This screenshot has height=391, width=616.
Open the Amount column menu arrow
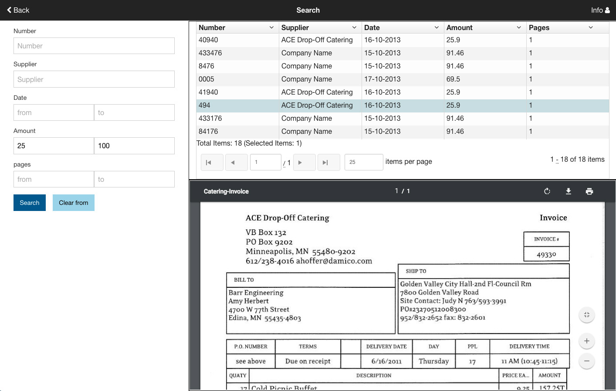(x=519, y=27)
